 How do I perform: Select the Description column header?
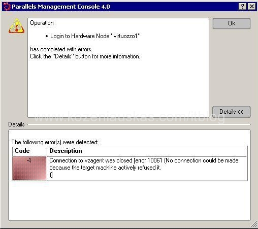147,151
